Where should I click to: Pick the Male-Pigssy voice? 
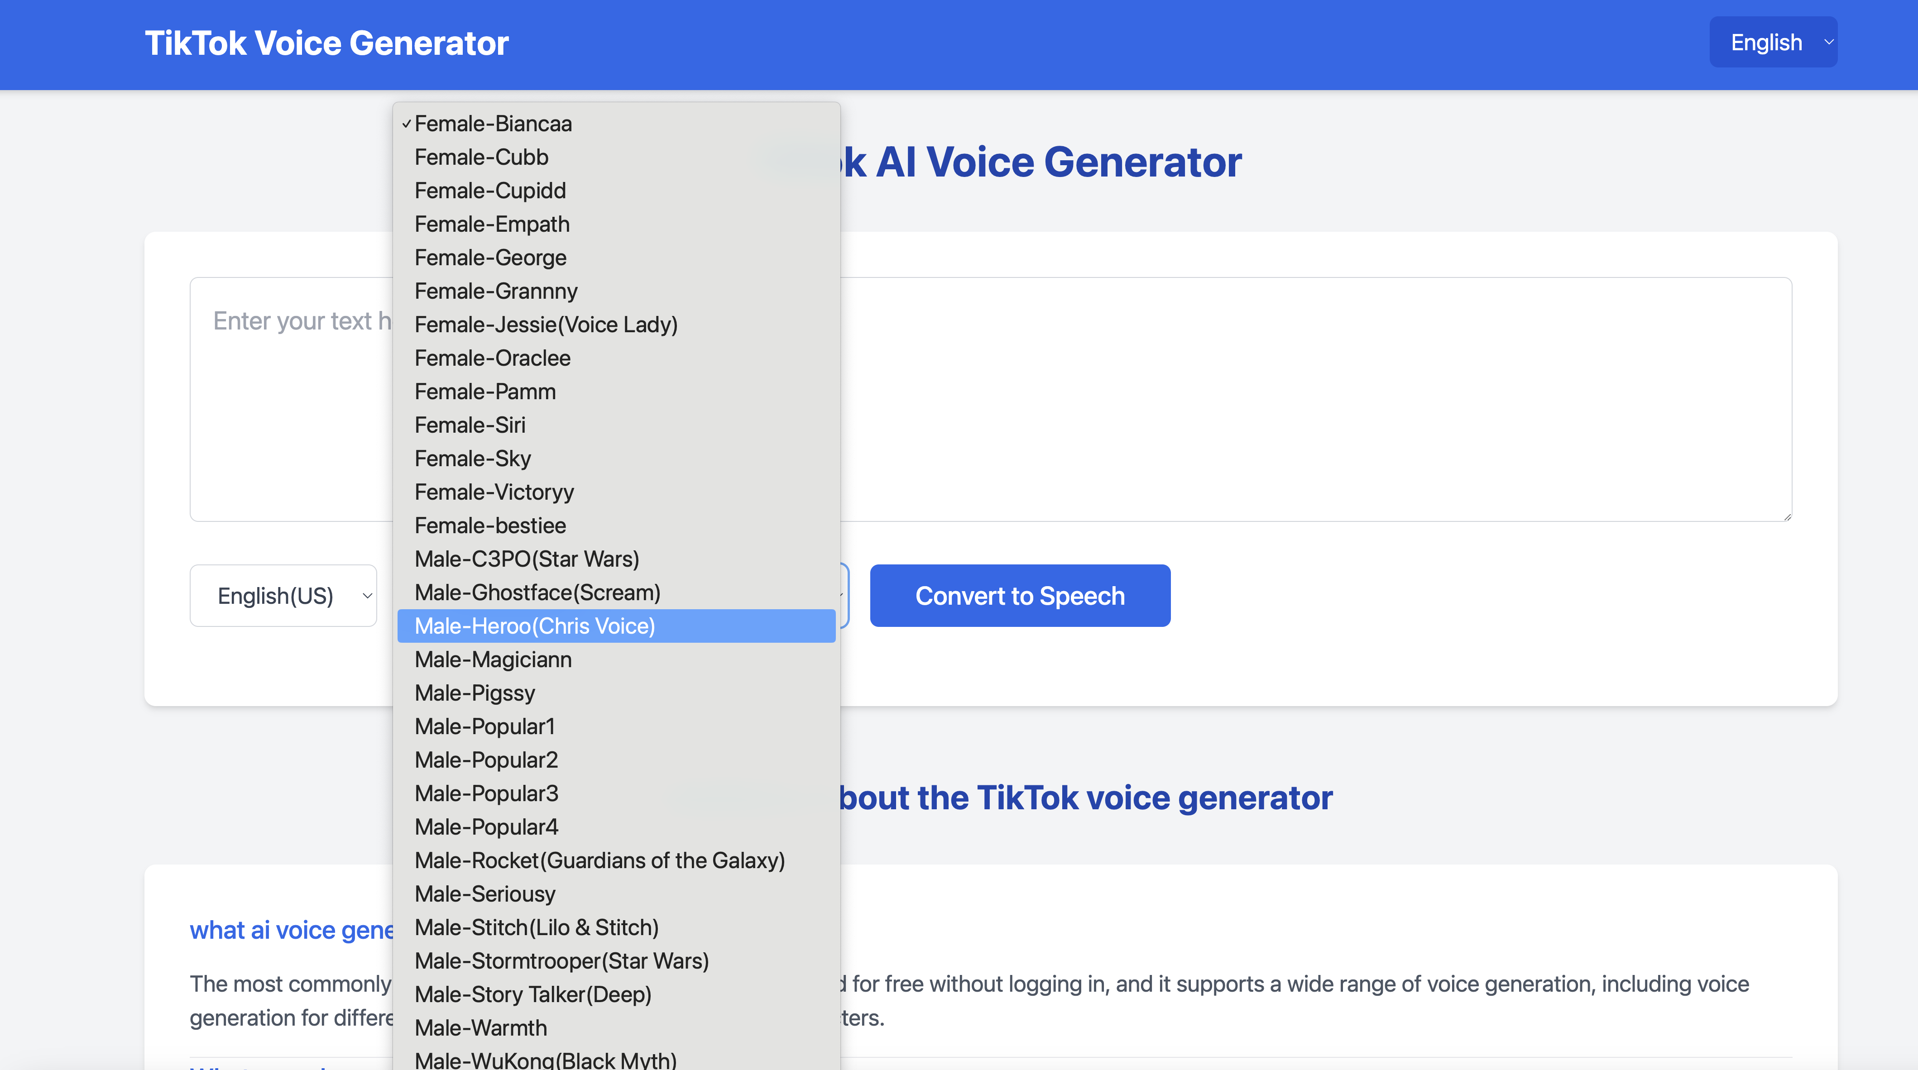474,693
